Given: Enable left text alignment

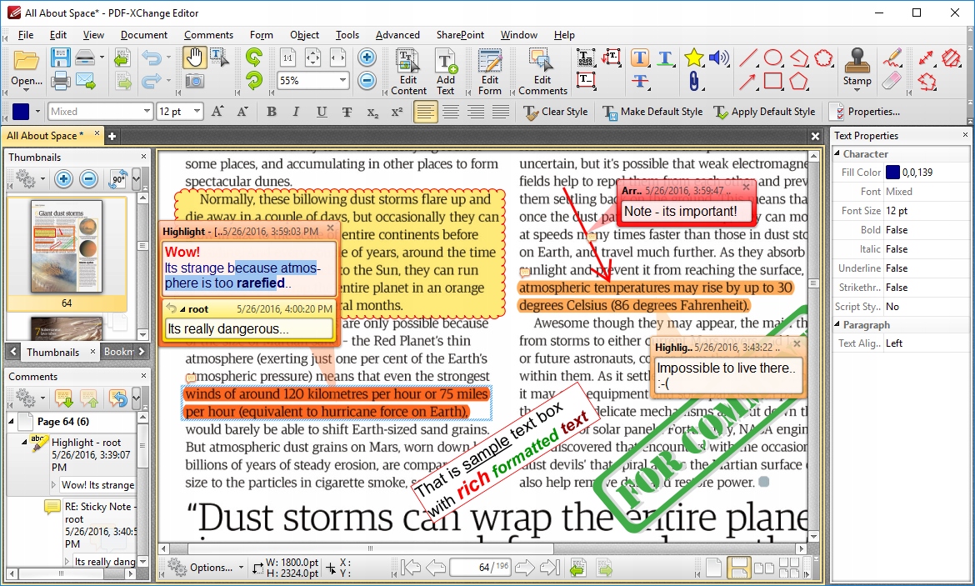Looking at the screenshot, I should 425,112.
